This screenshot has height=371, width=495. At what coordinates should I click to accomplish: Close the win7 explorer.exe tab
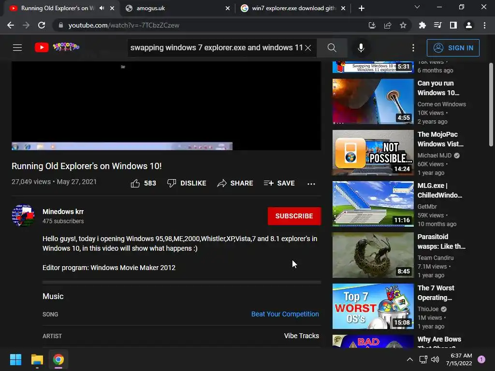pos(343,9)
